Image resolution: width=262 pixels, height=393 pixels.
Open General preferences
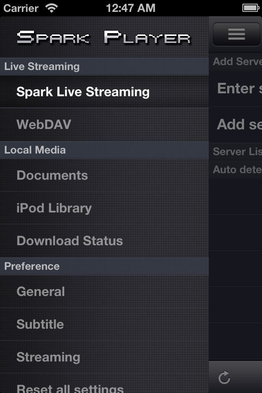pyautogui.click(x=104, y=291)
